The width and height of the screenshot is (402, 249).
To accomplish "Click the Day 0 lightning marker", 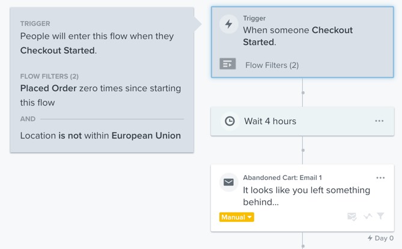I will pyautogui.click(x=370, y=239).
